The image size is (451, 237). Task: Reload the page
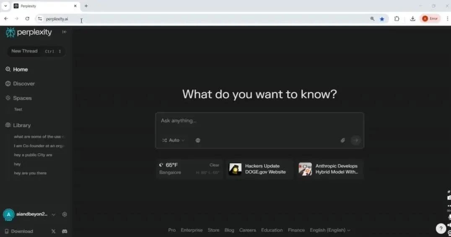coord(27,19)
